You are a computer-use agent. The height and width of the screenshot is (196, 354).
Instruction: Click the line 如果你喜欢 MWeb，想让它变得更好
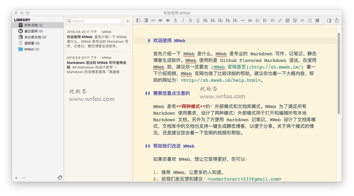pos(200,159)
